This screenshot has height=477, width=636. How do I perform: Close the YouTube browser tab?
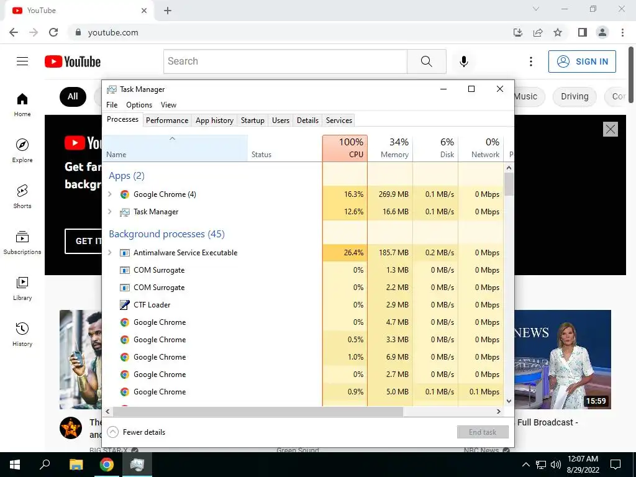[144, 11]
